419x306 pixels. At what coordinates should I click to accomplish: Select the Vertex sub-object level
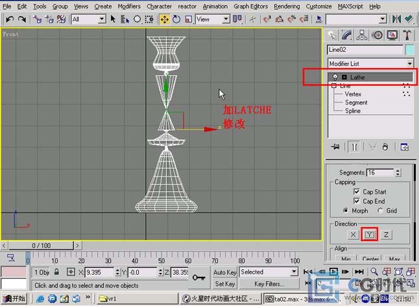coord(353,94)
